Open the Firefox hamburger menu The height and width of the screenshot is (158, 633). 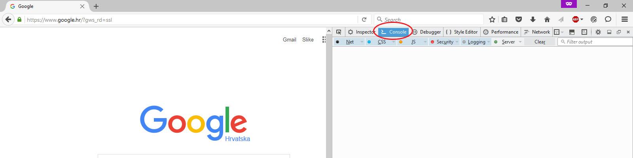[625, 19]
